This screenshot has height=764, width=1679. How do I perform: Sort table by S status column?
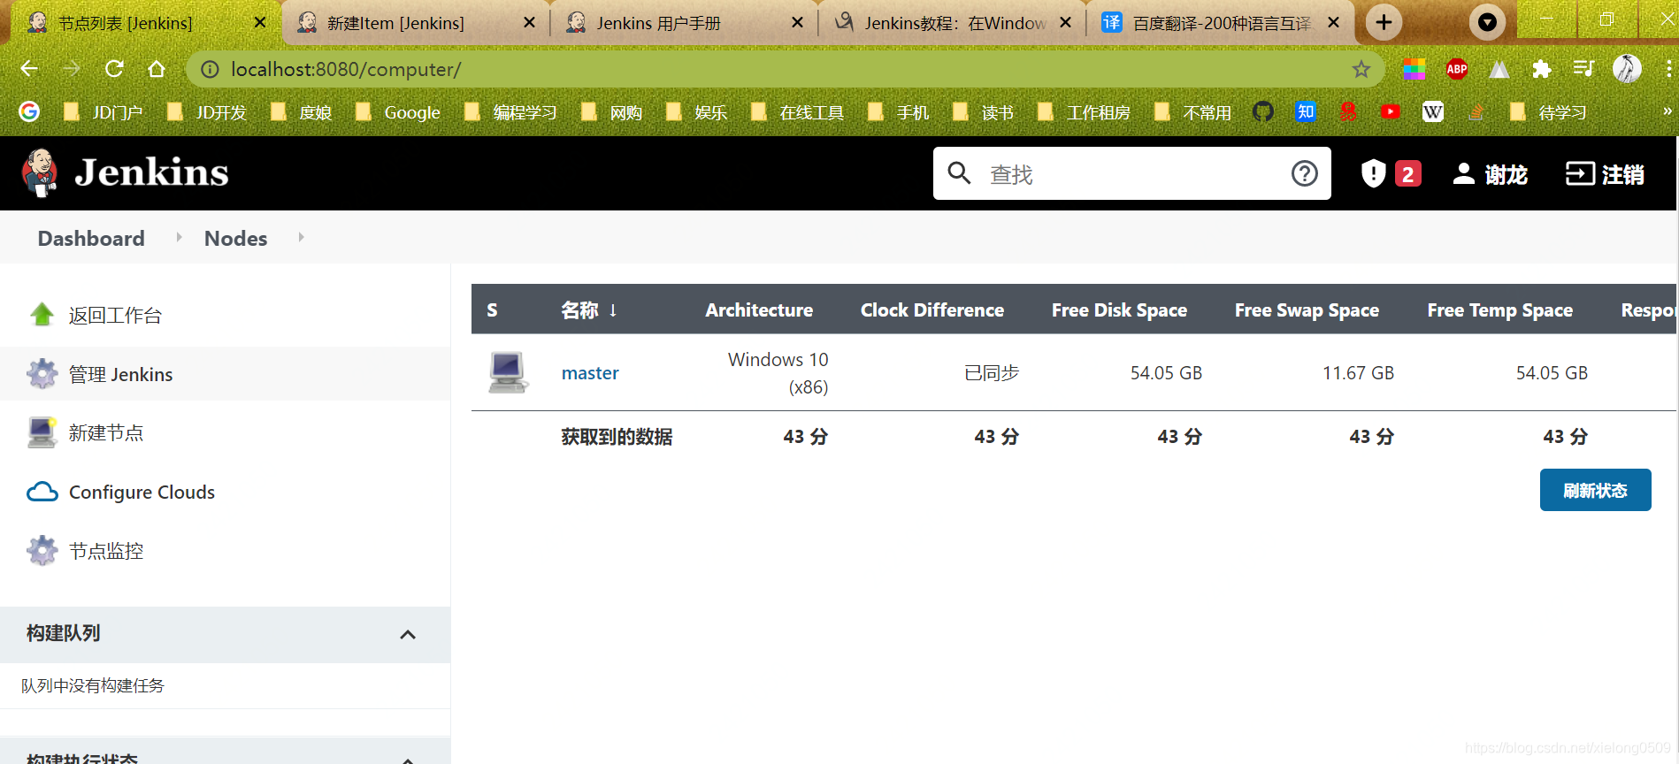(x=492, y=309)
